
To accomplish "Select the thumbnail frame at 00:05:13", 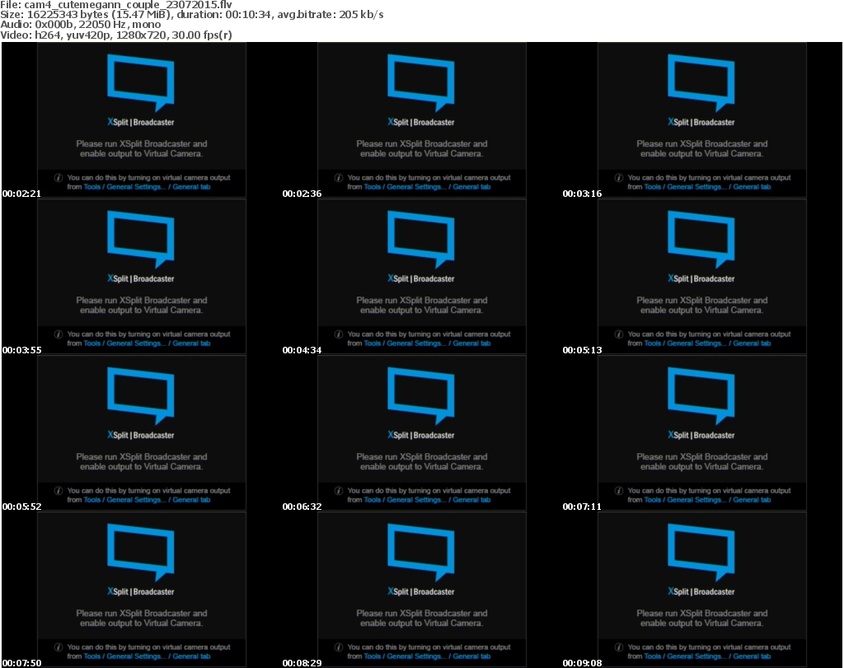I will (x=702, y=277).
